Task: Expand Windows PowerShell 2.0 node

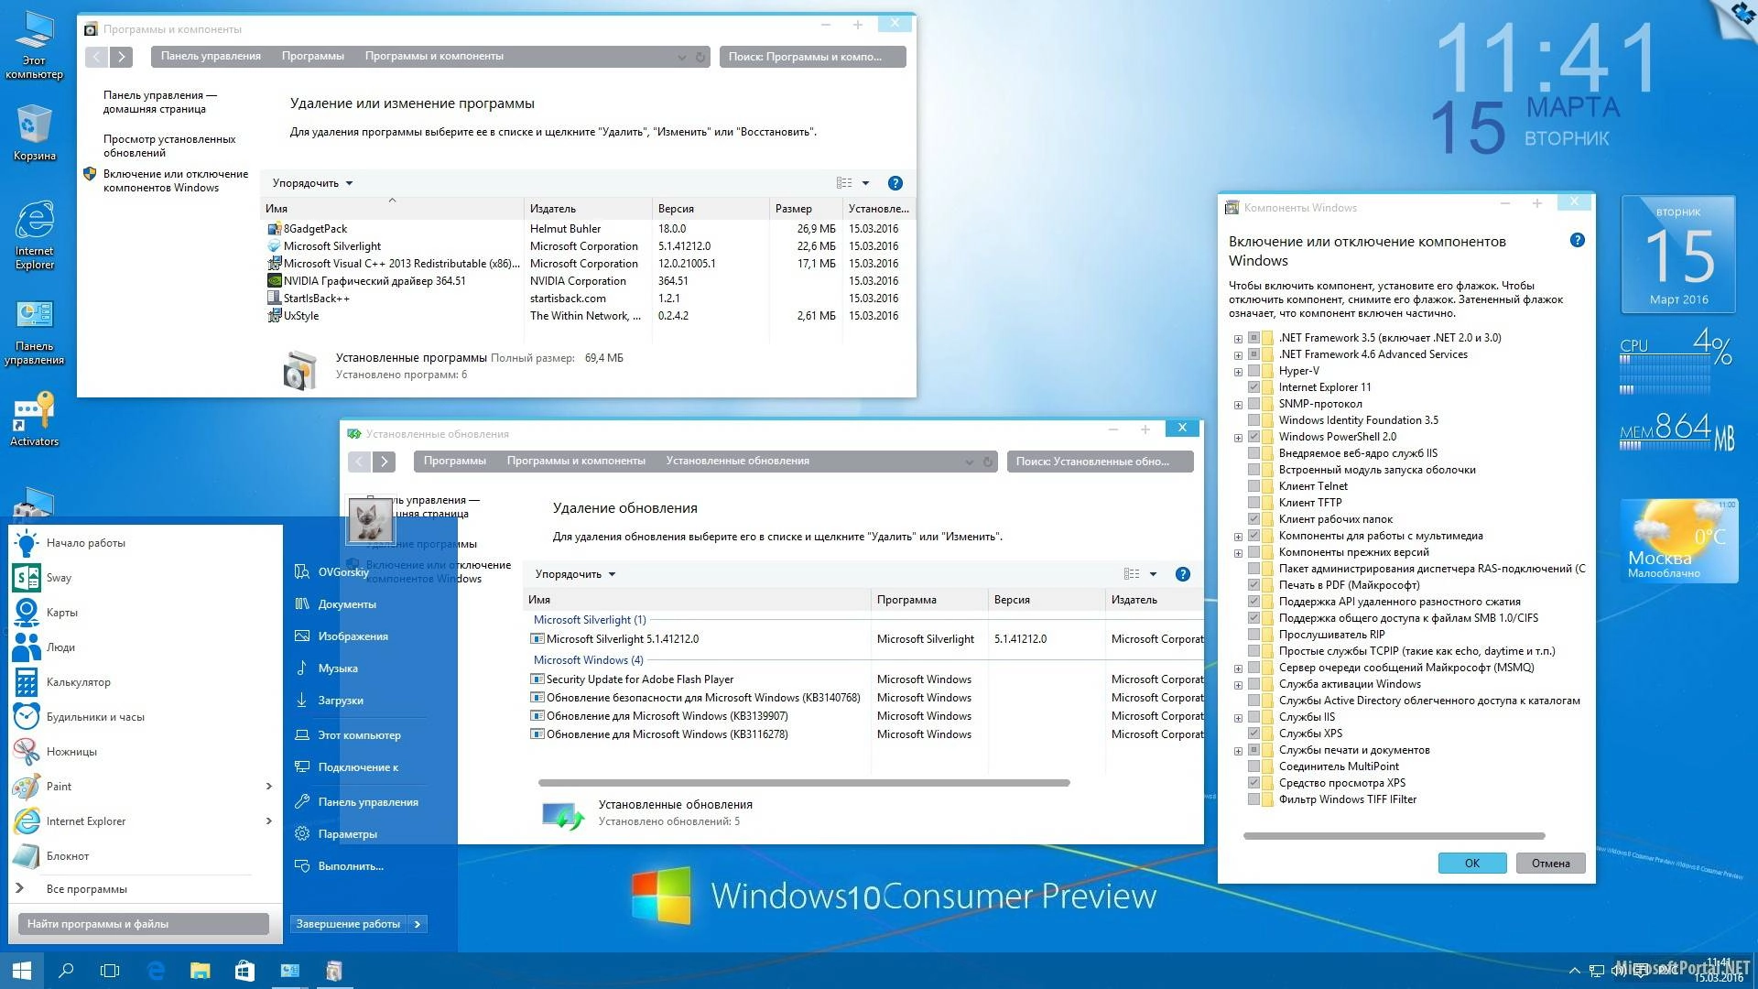Action: click(1238, 438)
